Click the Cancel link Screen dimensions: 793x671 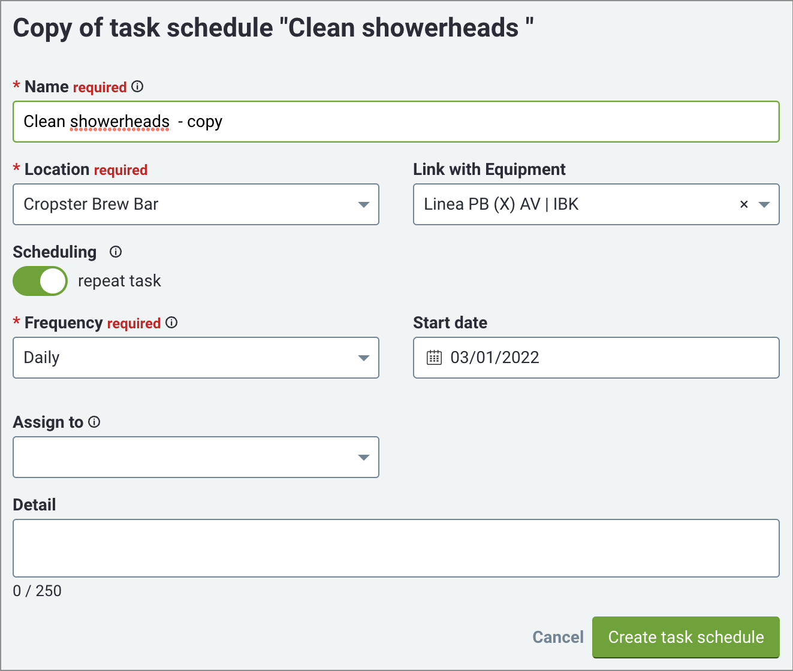tap(558, 637)
